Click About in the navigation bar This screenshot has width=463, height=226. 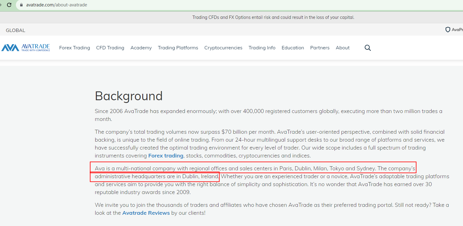tap(342, 48)
